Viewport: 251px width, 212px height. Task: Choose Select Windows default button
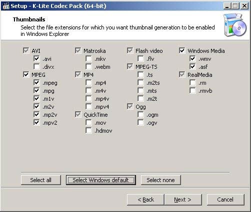101,180
